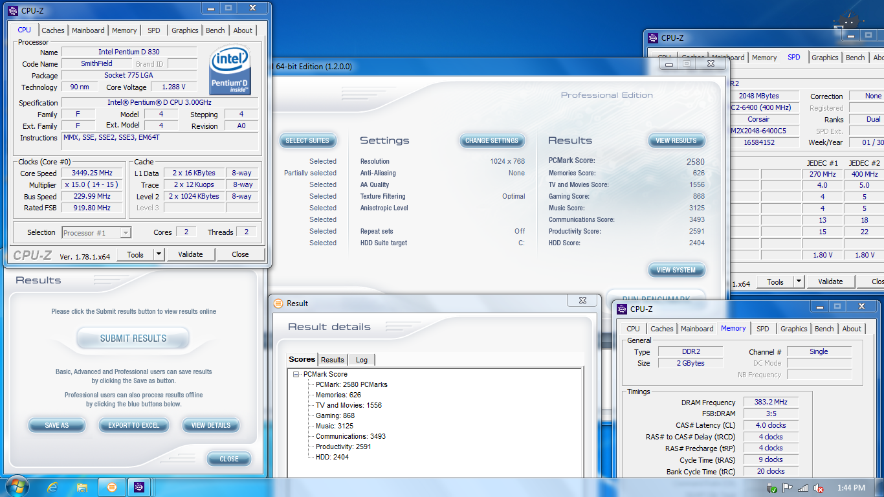The image size is (884, 497).
Task: Click Validate in the top-left CPU-Z window
Action: point(190,254)
